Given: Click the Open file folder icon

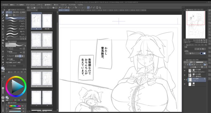Looking at the screenshot, I should coord(34,8).
